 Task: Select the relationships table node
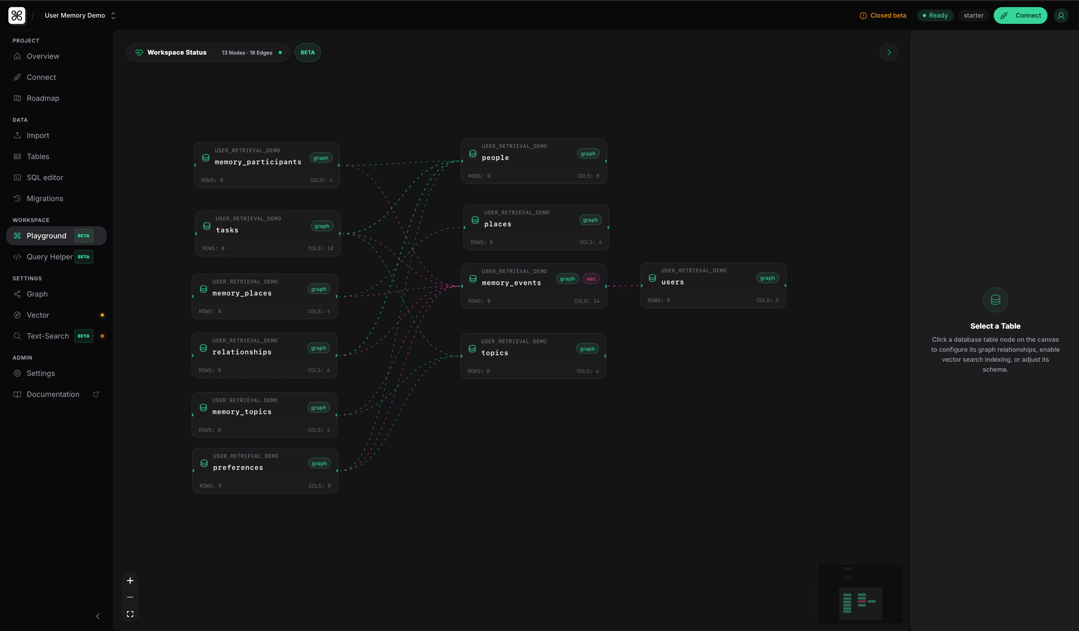point(265,356)
